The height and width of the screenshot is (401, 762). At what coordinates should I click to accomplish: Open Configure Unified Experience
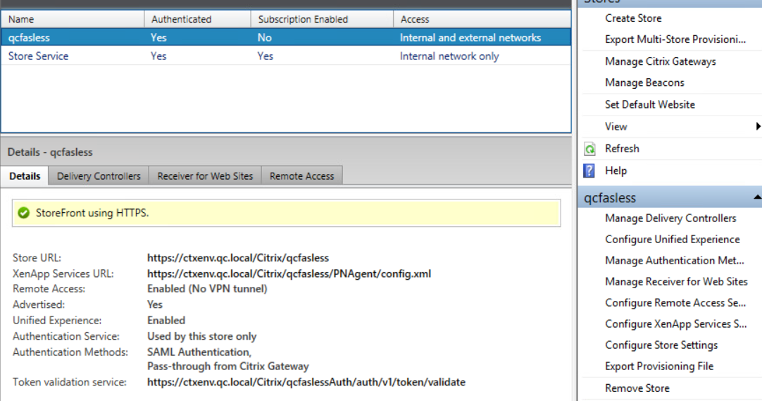pyautogui.click(x=672, y=240)
